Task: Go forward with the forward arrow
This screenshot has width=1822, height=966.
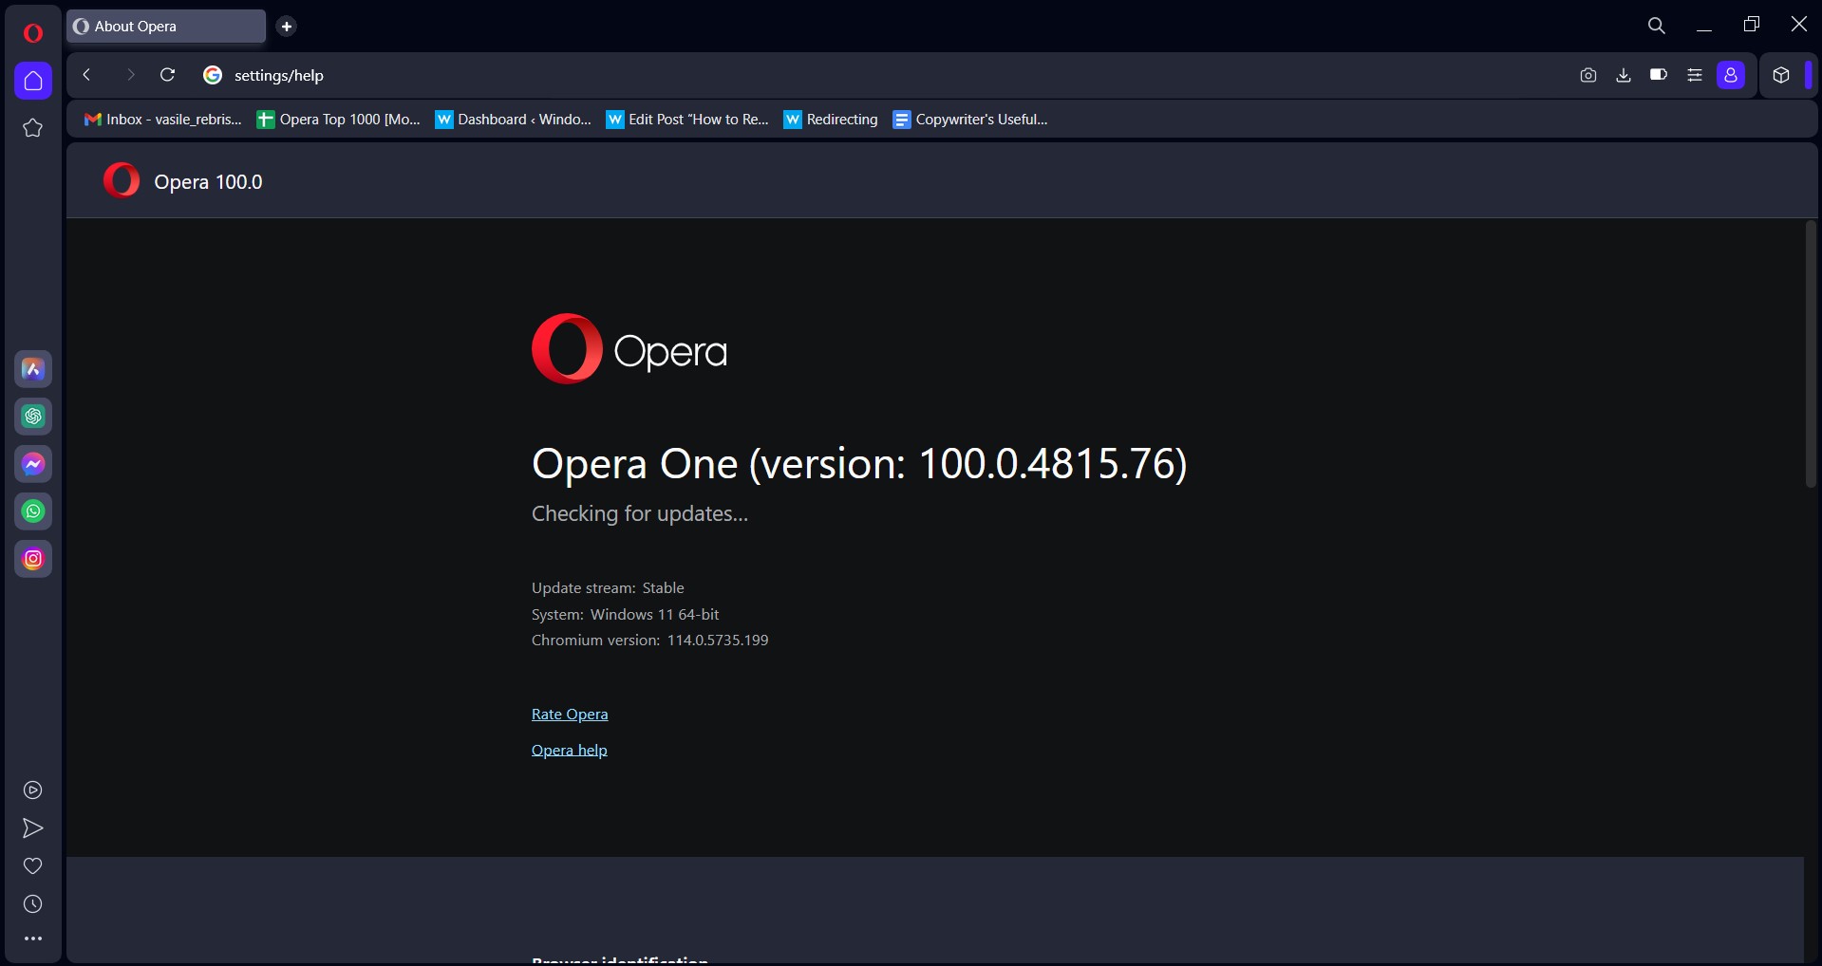Action: pos(130,75)
